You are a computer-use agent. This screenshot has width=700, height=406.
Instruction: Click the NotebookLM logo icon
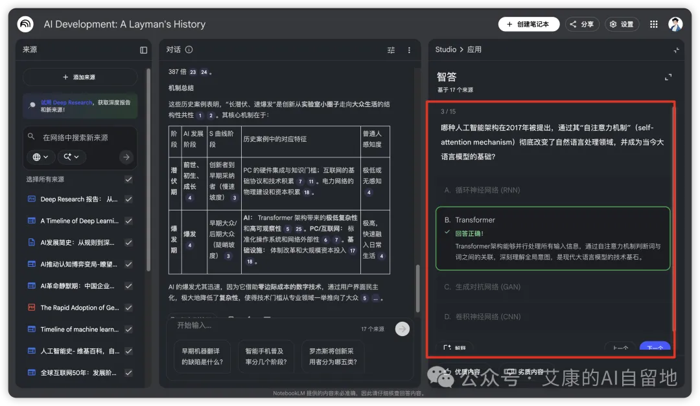coord(25,24)
